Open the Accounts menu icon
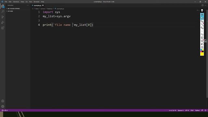Screen dimensions: 208x117 3,101
